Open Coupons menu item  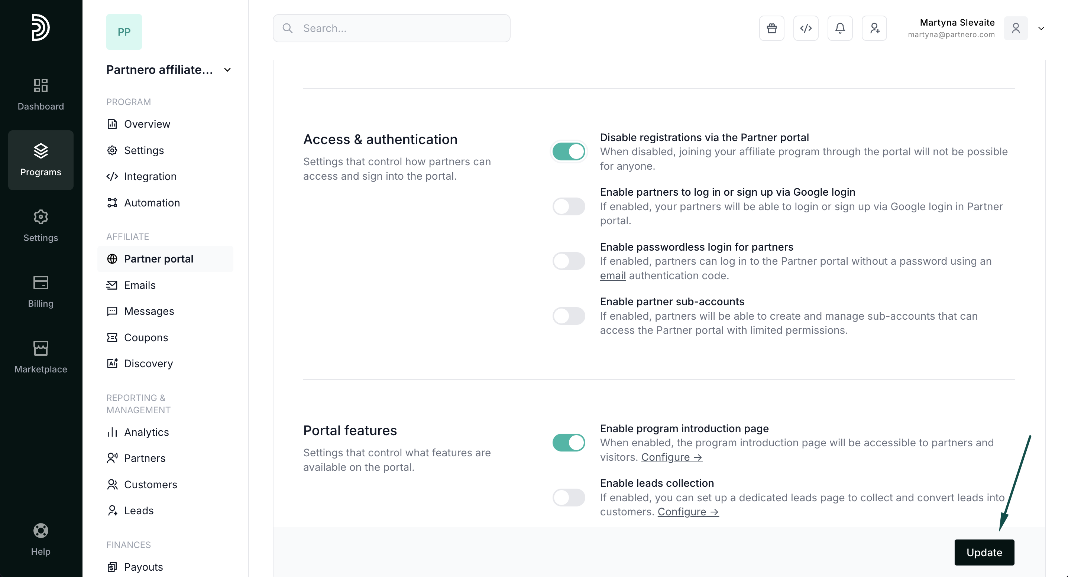pos(146,338)
